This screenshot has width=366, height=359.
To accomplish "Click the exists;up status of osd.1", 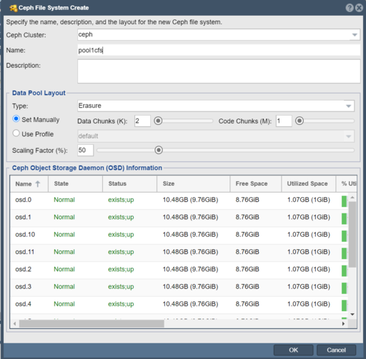I will coord(121,217).
